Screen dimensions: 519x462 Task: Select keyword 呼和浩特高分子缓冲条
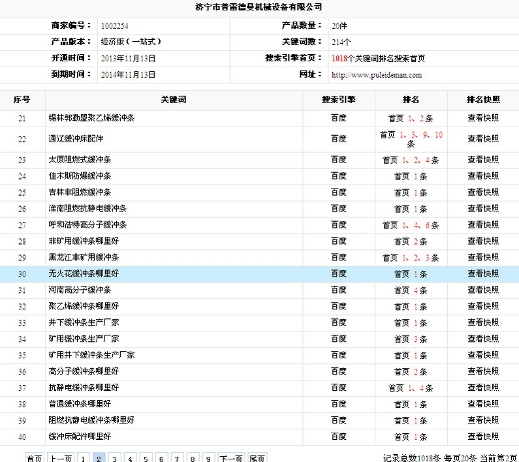tap(87, 225)
